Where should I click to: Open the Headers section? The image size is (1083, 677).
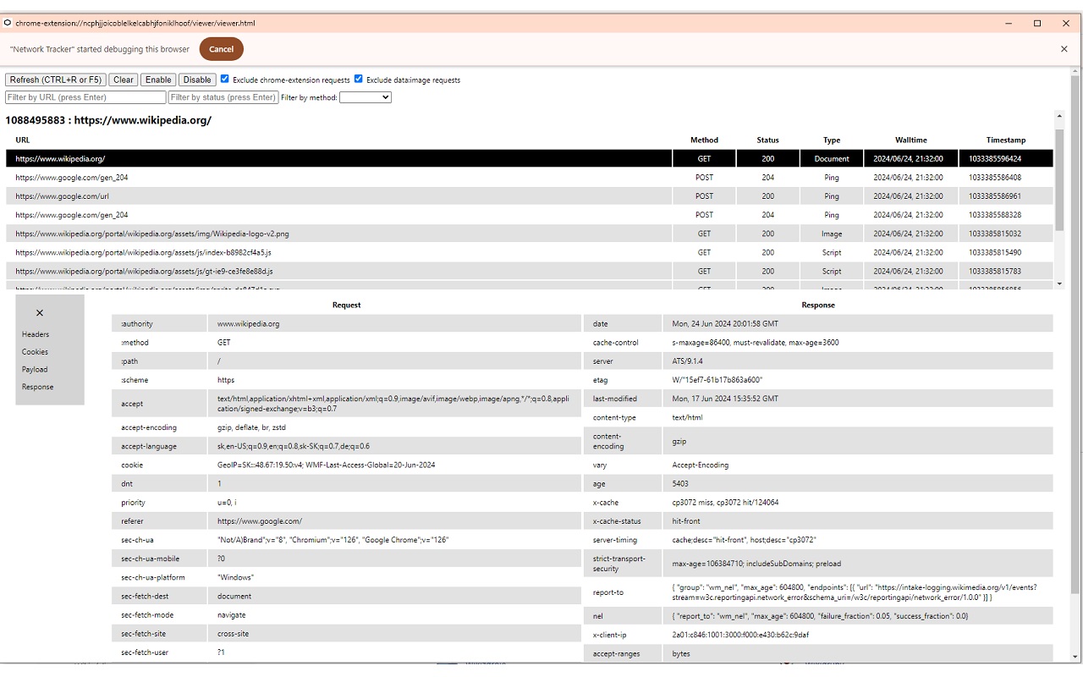[36, 334]
